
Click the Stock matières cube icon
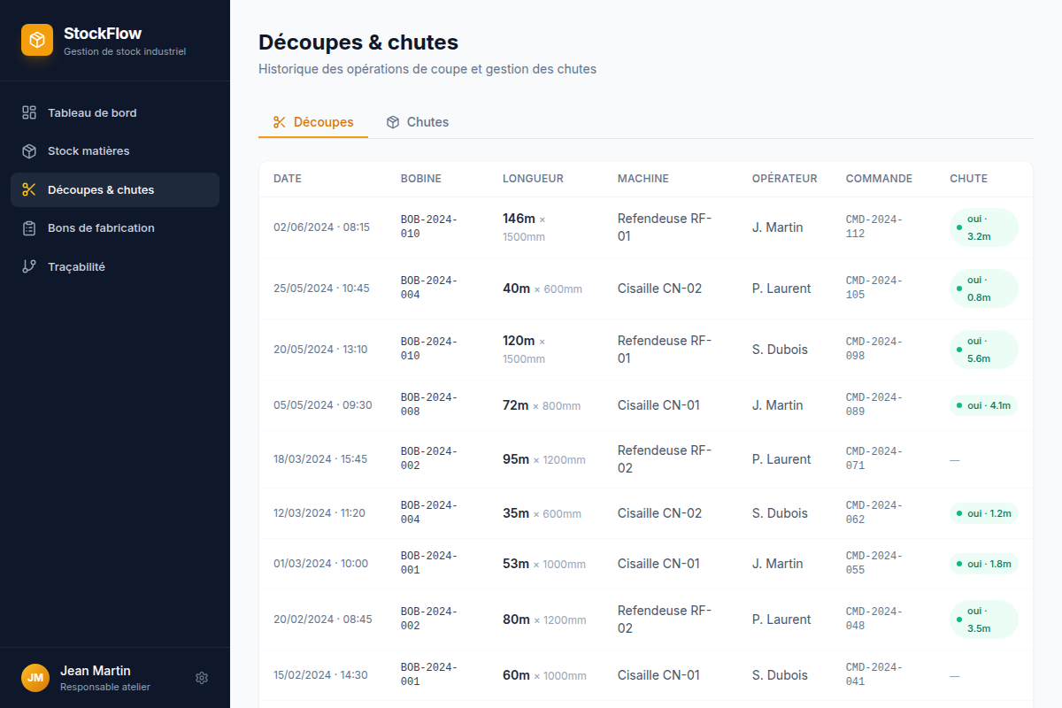tap(29, 151)
